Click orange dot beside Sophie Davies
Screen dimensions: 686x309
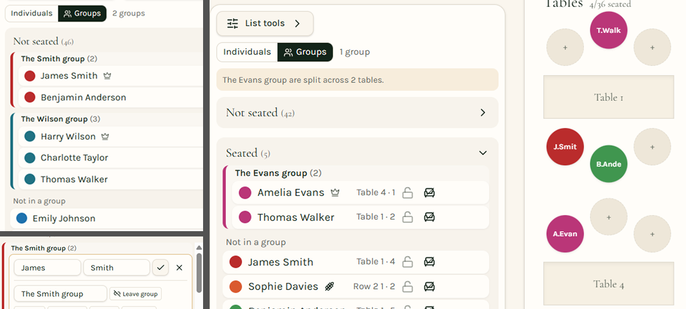coord(236,287)
